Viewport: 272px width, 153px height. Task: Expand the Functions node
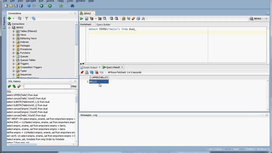pyautogui.click(x=14, y=53)
